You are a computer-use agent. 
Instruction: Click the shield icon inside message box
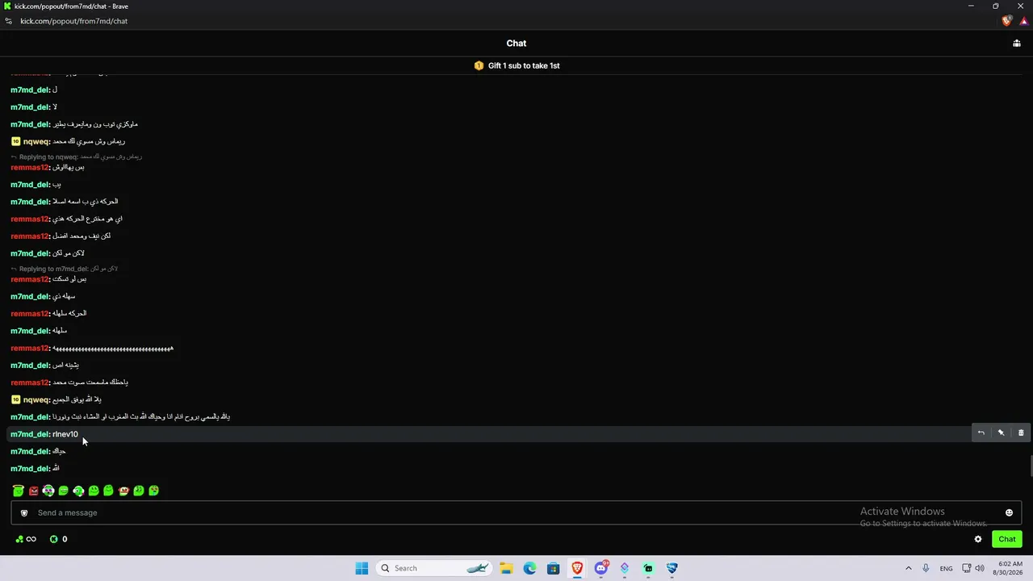(24, 513)
